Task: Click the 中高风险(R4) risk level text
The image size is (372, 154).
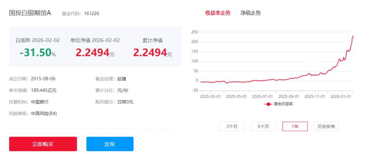Action: point(44,113)
